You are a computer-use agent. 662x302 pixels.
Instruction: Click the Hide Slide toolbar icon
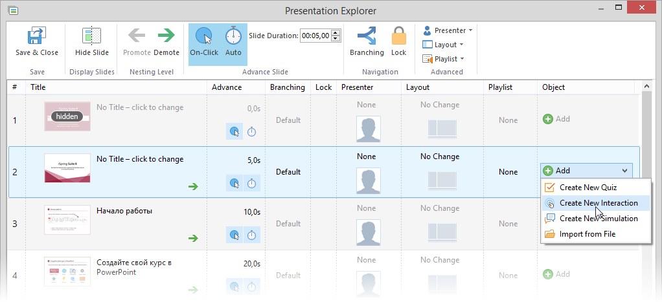(92, 36)
